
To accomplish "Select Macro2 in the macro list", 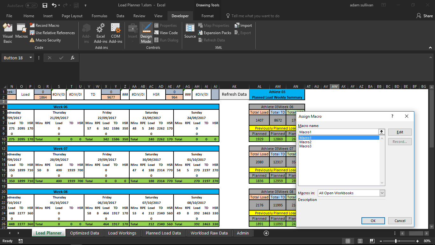I will (305, 142).
